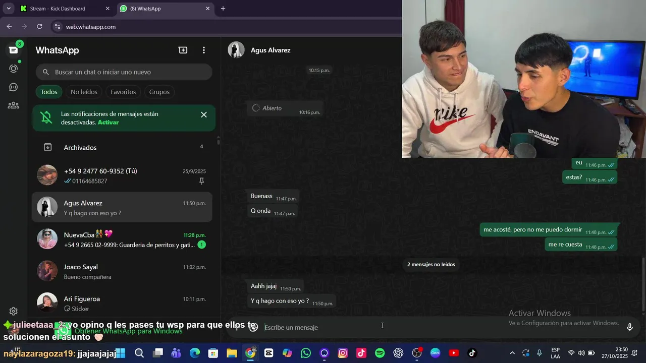Open the Communities icon in left sidebar
The height and width of the screenshot is (363, 646).
[x=14, y=105]
